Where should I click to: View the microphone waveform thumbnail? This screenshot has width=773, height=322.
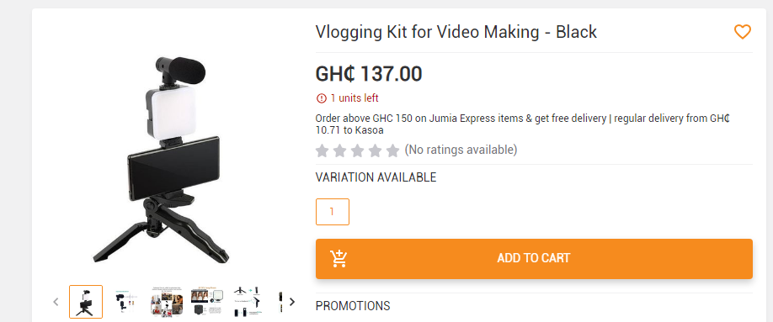126,302
